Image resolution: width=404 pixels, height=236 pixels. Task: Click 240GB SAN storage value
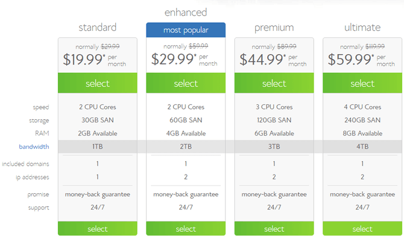click(362, 120)
